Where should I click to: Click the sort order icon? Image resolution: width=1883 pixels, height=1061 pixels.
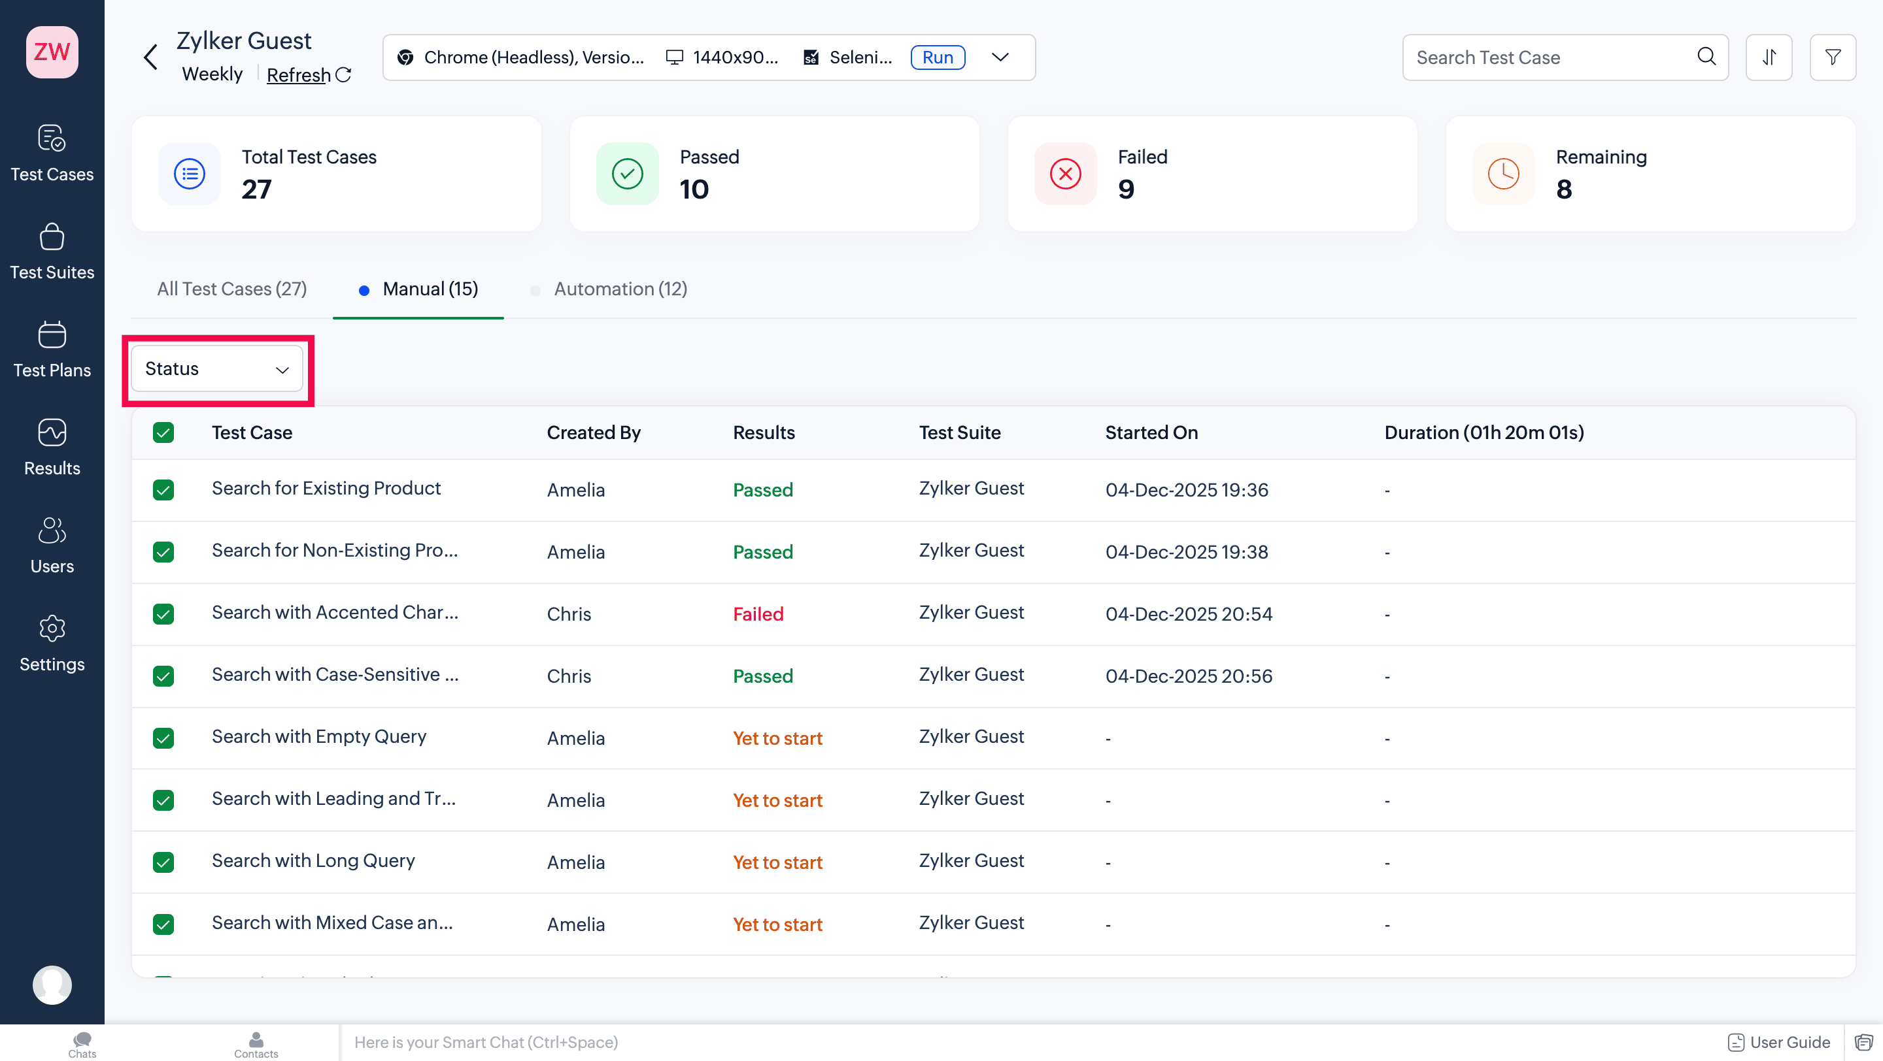[1768, 57]
